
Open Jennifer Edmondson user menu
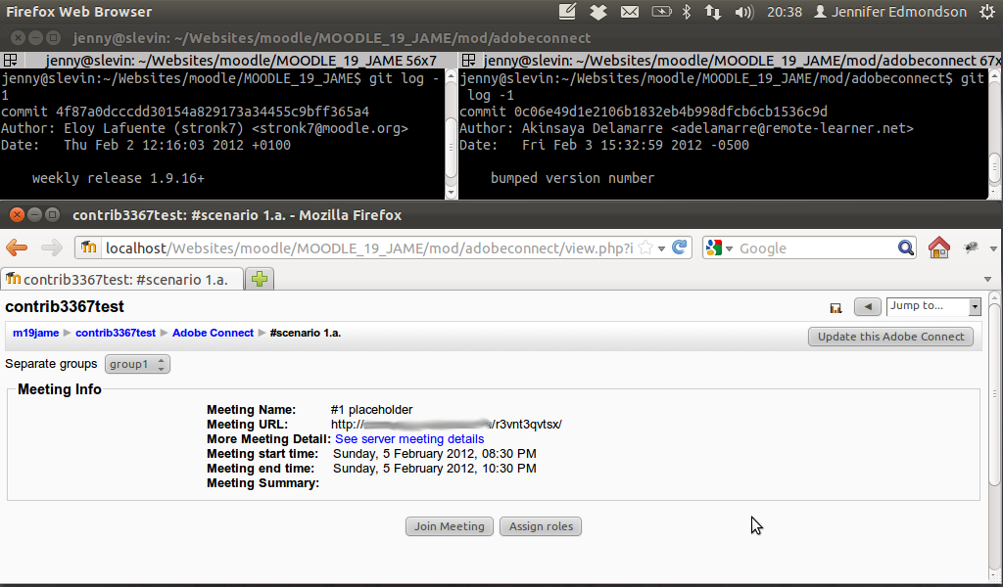889,12
